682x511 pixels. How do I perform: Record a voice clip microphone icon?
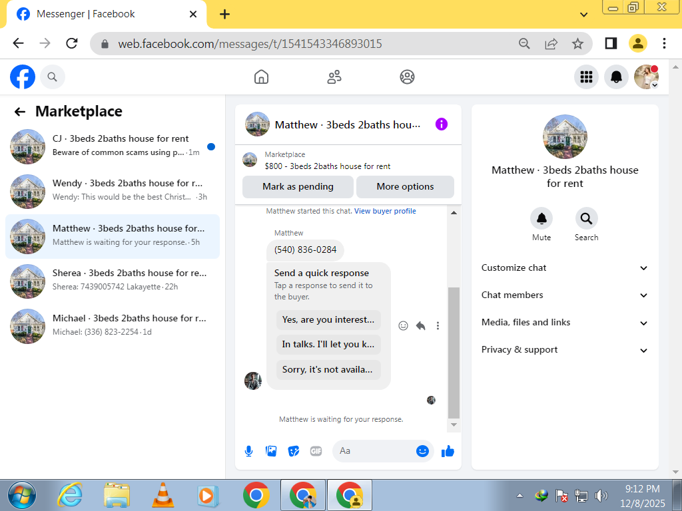point(249,451)
